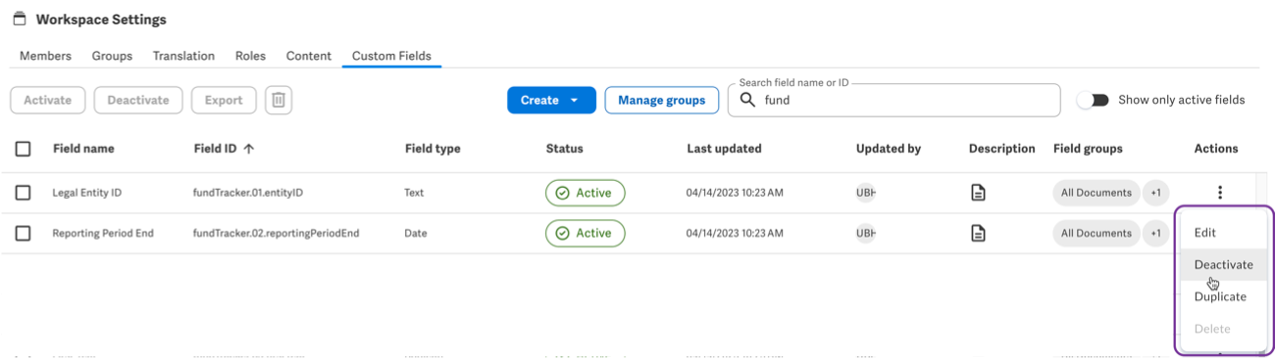Expand +1 field groups for Reporting Period End
The height and width of the screenshot is (358, 1275).
pos(1156,233)
